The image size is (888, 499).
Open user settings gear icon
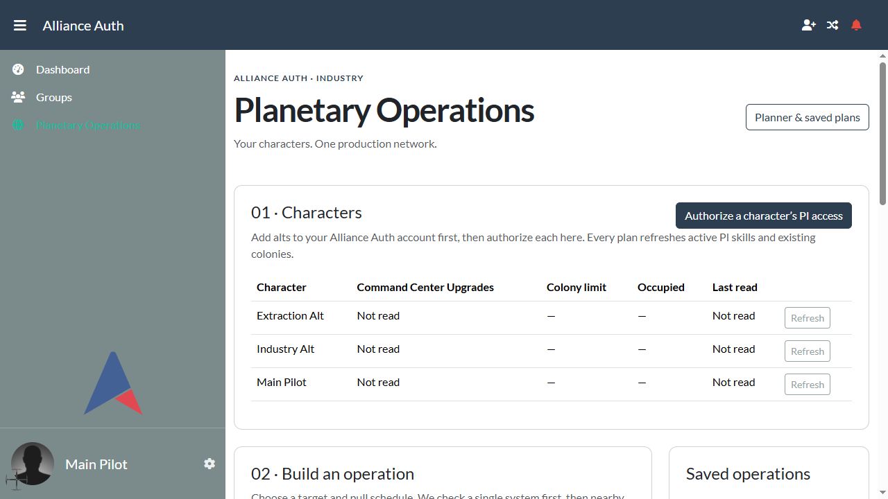210,464
